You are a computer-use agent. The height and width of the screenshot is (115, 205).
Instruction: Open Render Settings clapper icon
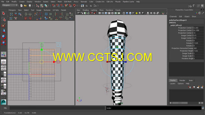click(x=95, y=6)
